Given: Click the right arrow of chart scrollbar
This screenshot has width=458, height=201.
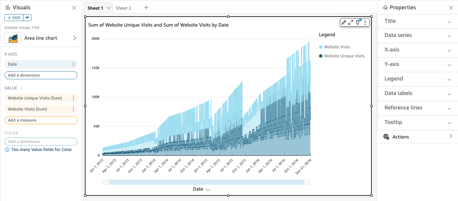Looking at the screenshot, I should (307, 182).
